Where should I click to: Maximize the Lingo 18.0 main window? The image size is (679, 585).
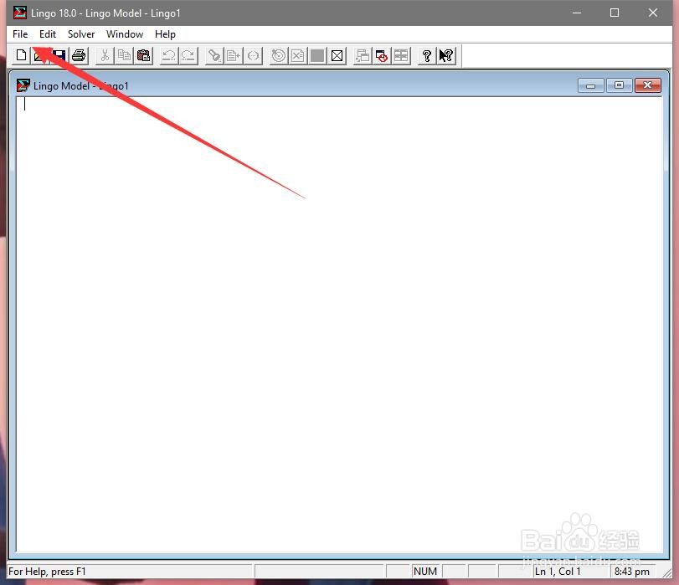615,13
